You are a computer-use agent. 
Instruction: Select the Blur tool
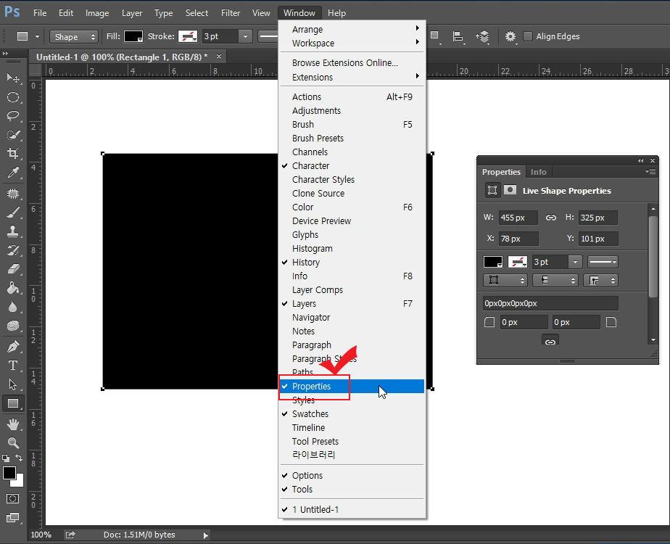tap(13, 307)
